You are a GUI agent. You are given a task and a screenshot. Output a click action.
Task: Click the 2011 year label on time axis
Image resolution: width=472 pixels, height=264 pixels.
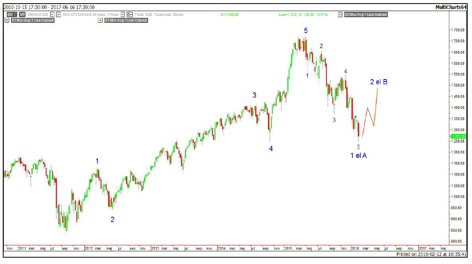pos(22,248)
